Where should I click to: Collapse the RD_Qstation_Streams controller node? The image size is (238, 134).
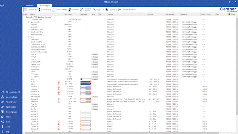tap(24, 17)
